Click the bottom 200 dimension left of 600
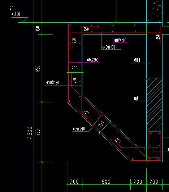 [x=74, y=181]
